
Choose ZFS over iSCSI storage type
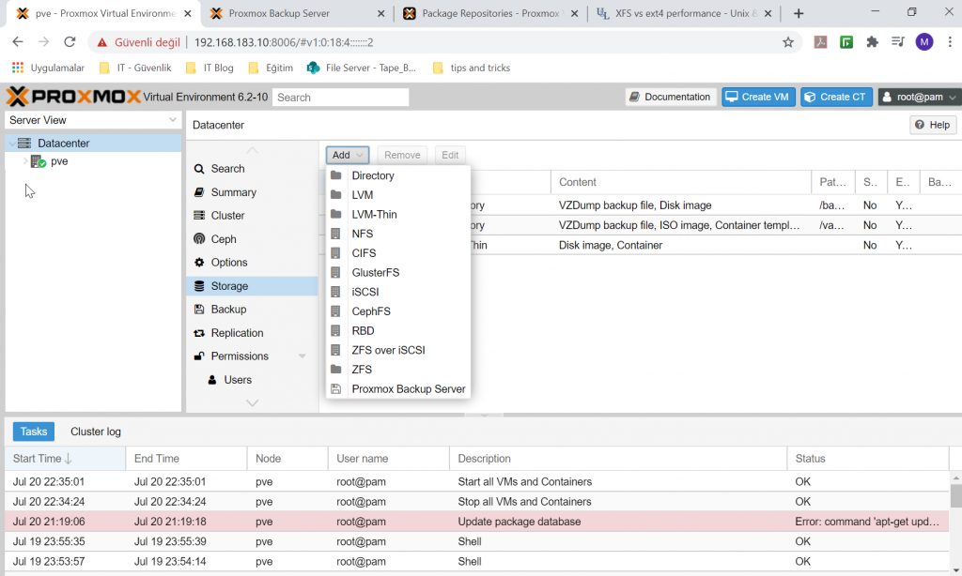click(x=398, y=350)
